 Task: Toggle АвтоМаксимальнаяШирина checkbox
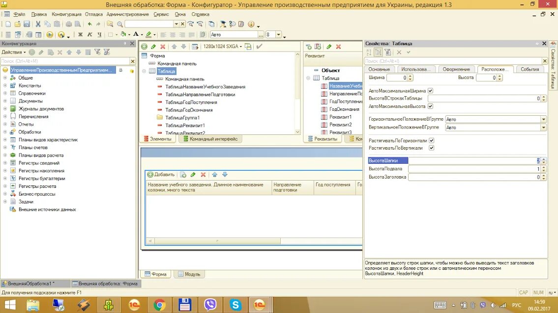(430, 91)
